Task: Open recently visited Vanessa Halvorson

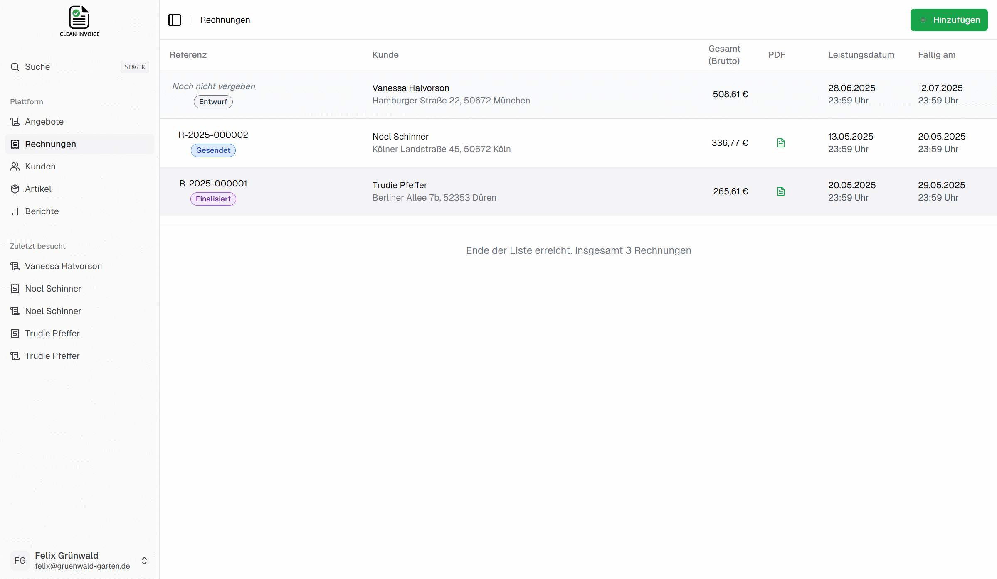Action: pos(79,266)
